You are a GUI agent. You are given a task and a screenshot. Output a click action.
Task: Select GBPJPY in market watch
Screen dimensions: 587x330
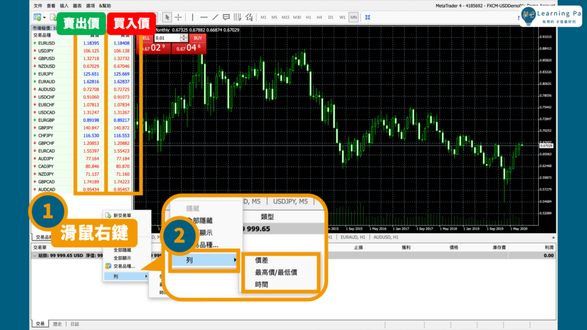(x=46, y=128)
